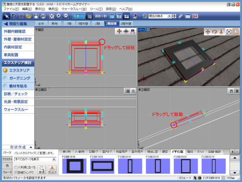Open the ウォークスルー(W) menu
The image size is (242, 182).
(74, 8)
